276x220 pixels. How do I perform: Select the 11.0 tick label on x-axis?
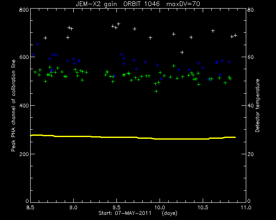246,208
